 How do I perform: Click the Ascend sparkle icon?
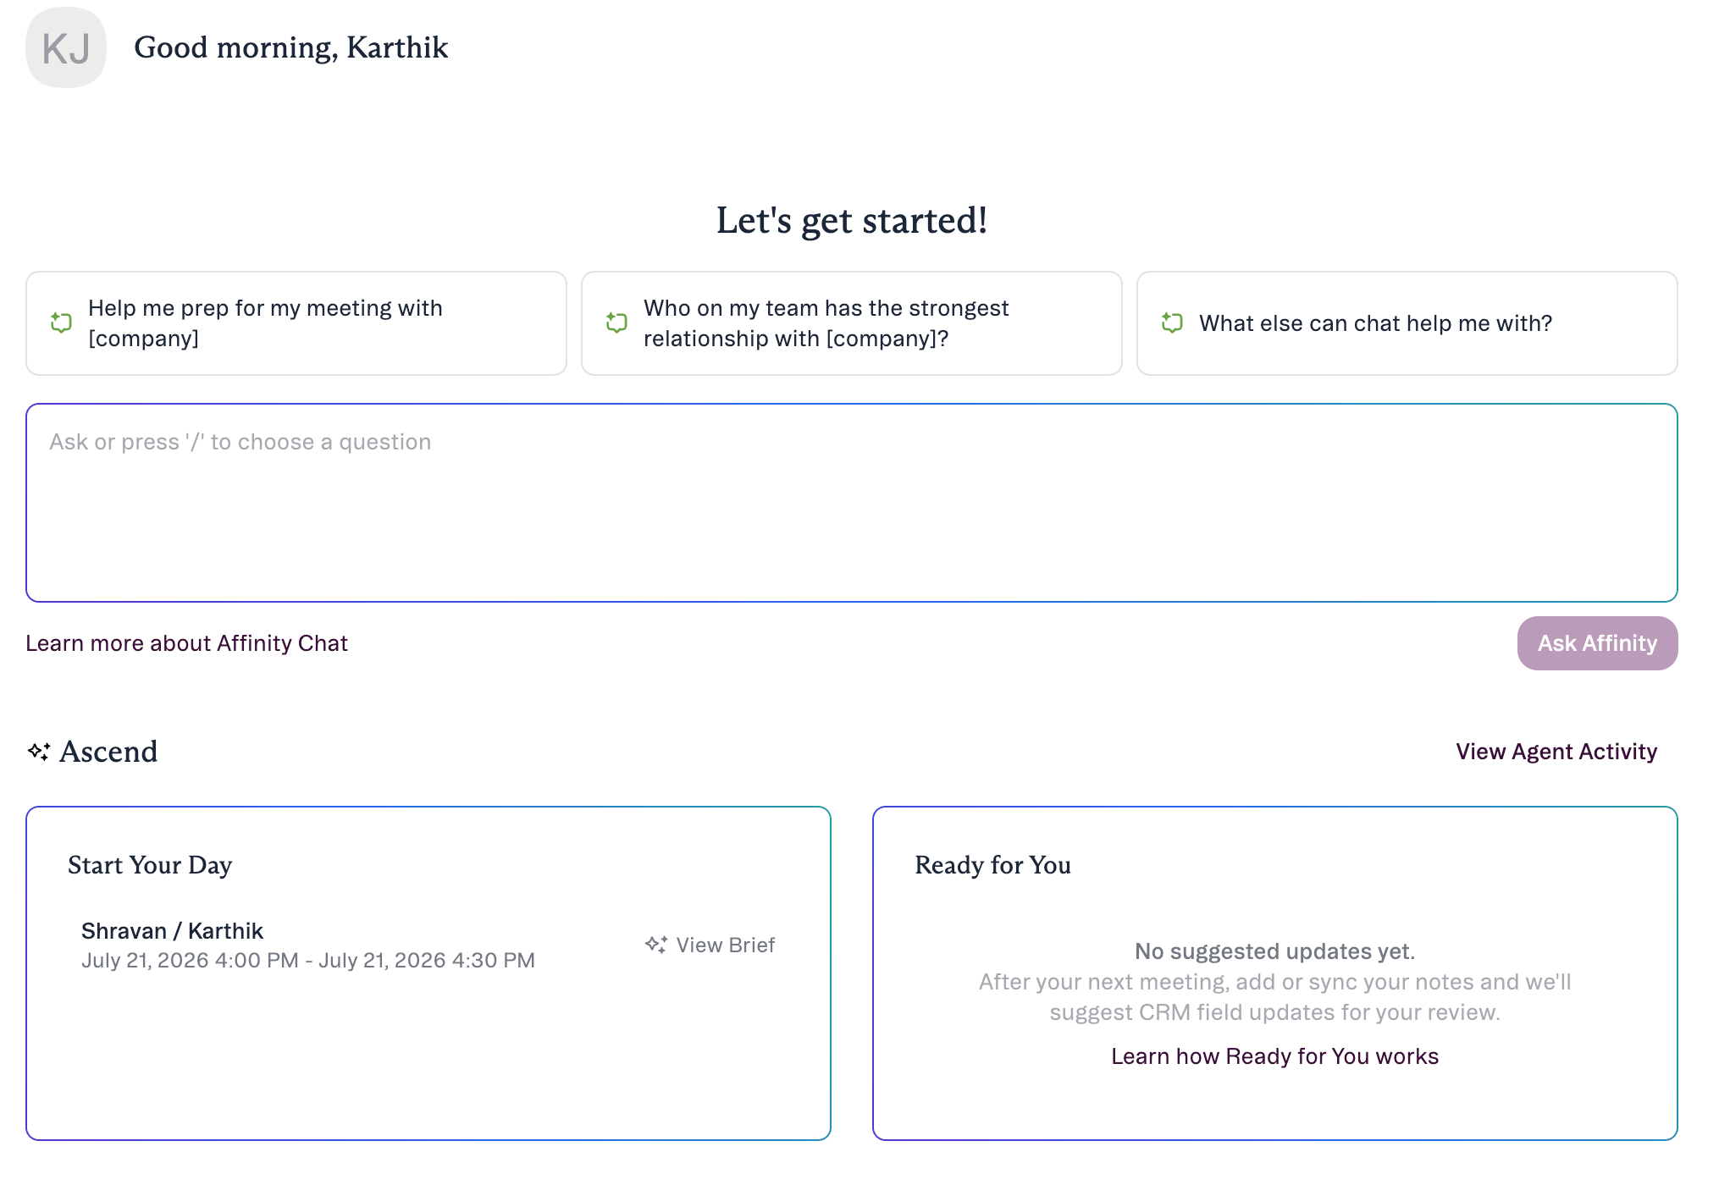(x=39, y=752)
